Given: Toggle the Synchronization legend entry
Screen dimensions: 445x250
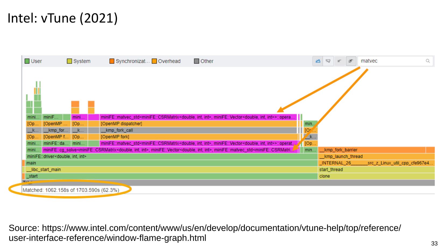Looking at the screenshot, I should [x=112, y=61].
